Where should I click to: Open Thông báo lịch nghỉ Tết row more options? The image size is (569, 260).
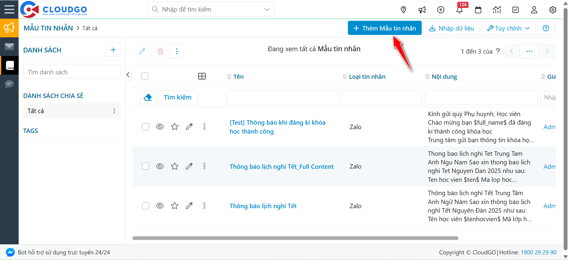(x=204, y=206)
